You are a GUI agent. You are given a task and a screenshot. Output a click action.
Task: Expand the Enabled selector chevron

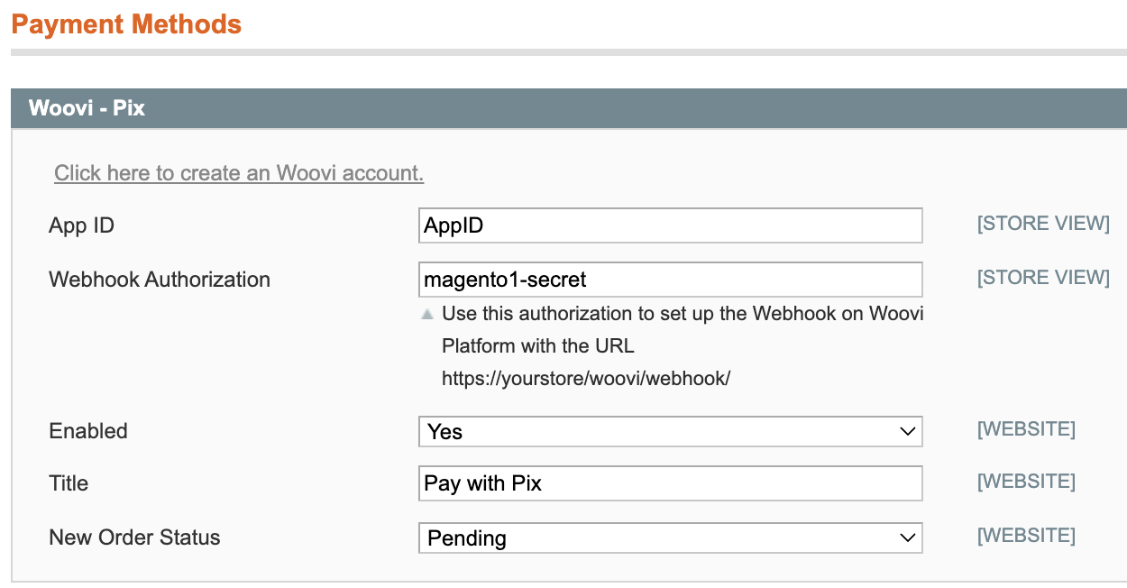pos(909,431)
